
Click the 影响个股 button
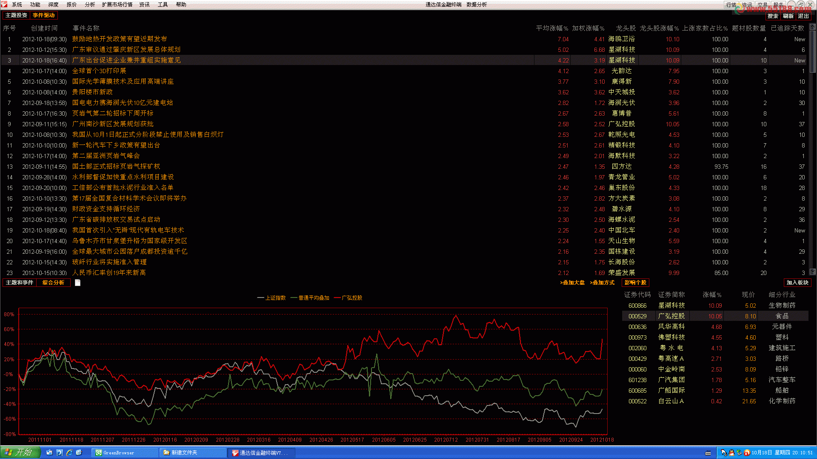(635, 283)
